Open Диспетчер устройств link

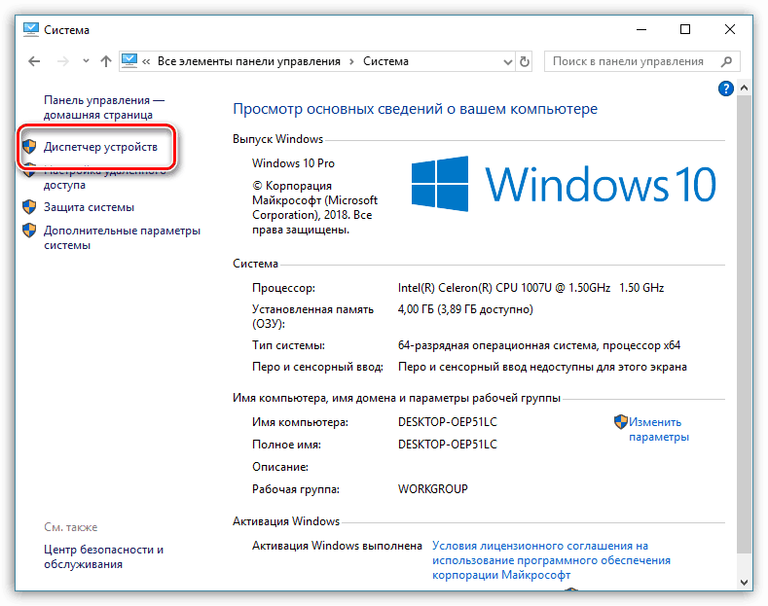click(x=100, y=147)
